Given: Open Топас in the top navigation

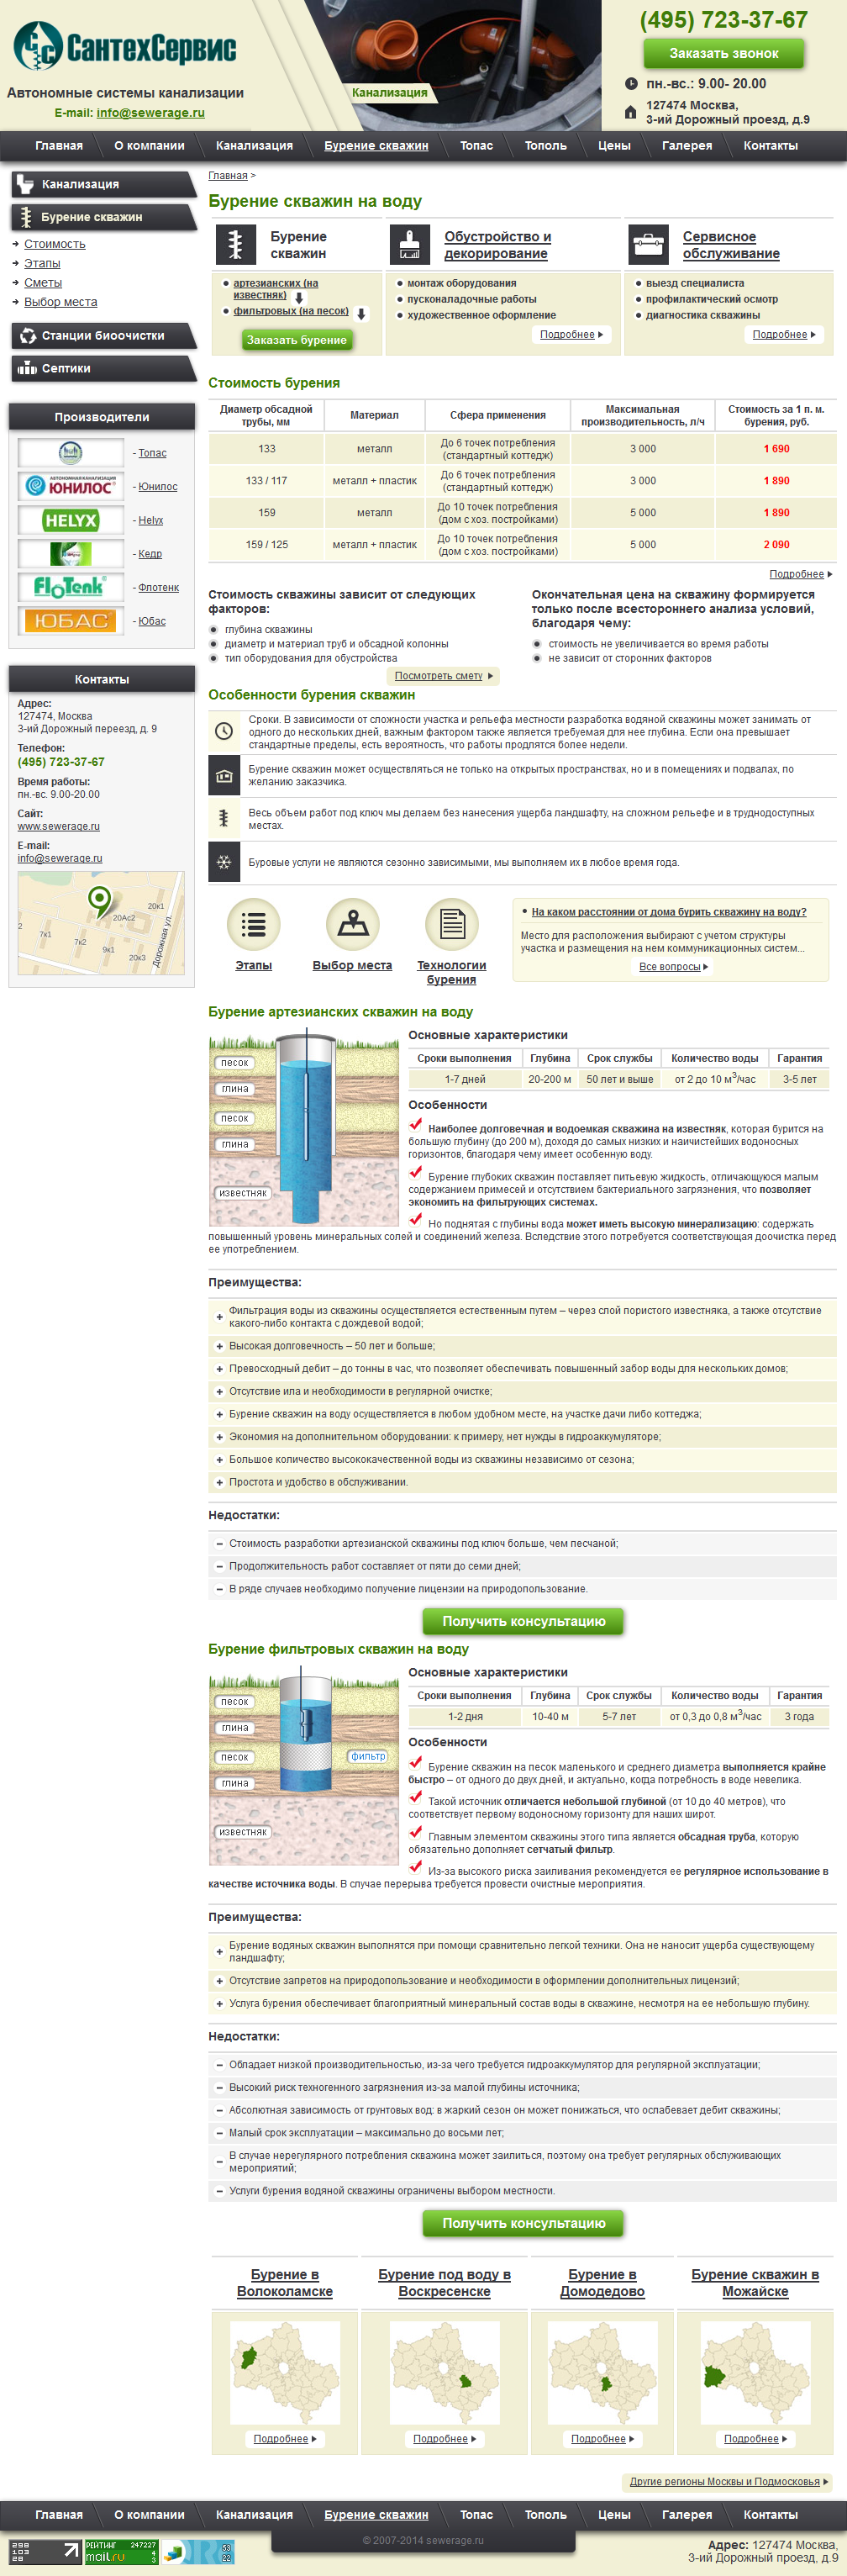Looking at the screenshot, I should (x=476, y=146).
